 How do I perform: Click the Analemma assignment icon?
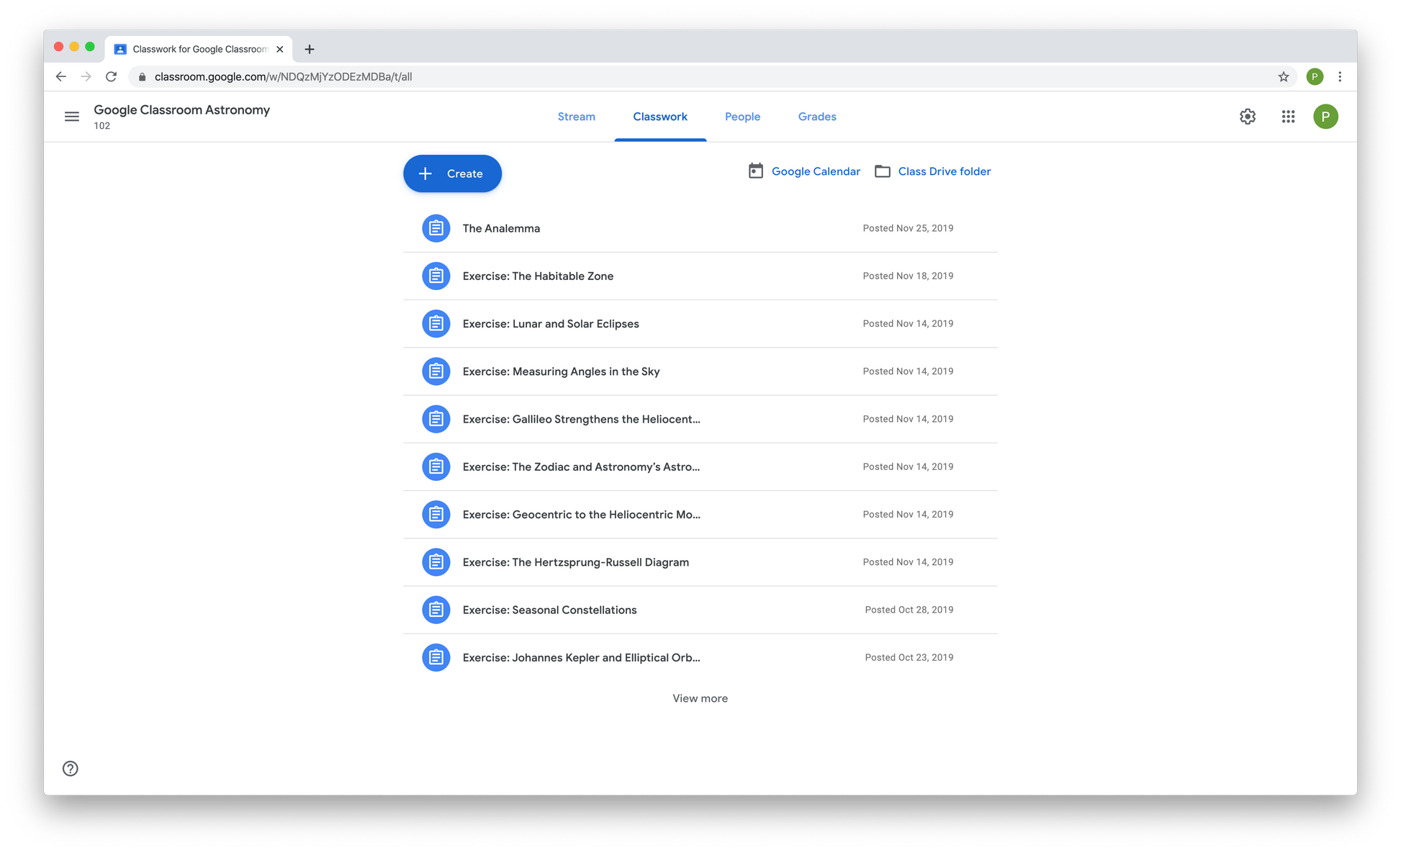436,228
